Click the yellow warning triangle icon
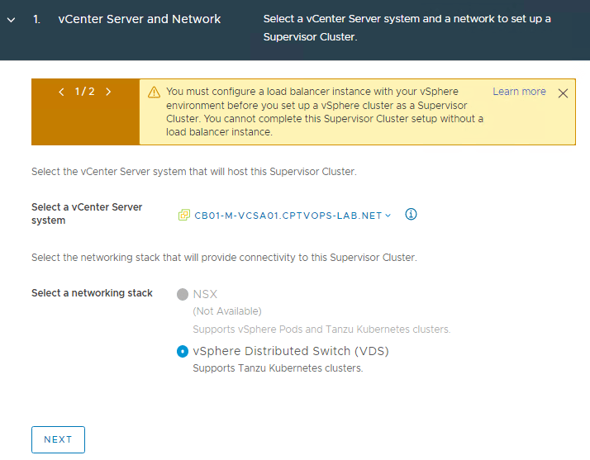 [x=154, y=92]
